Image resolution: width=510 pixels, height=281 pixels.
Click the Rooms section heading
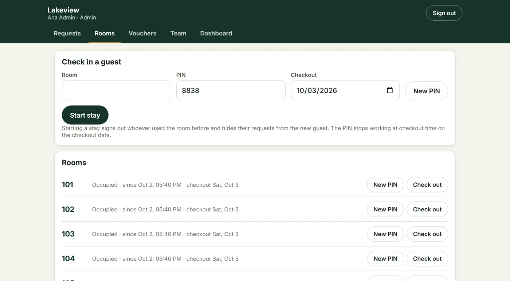point(74,163)
